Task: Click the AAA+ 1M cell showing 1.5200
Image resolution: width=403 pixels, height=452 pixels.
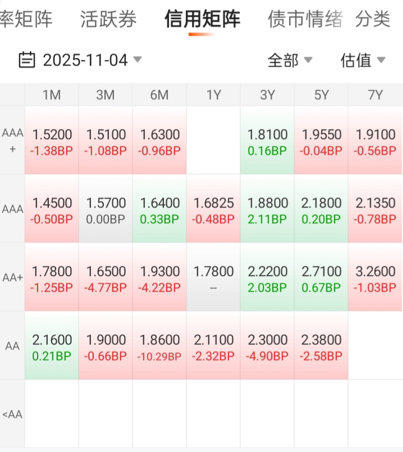Action: [x=52, y=141]
